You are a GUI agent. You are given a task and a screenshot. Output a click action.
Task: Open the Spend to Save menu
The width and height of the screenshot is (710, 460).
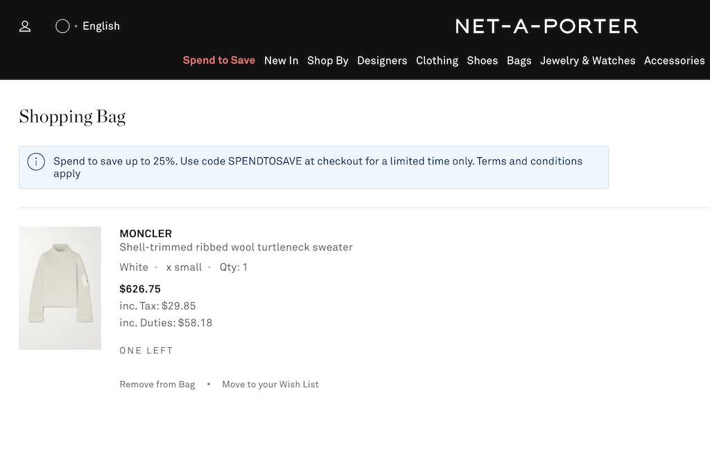tap(219, 60)
